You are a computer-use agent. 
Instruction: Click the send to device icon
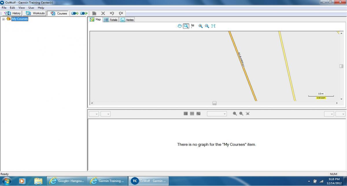pos(75,13)
